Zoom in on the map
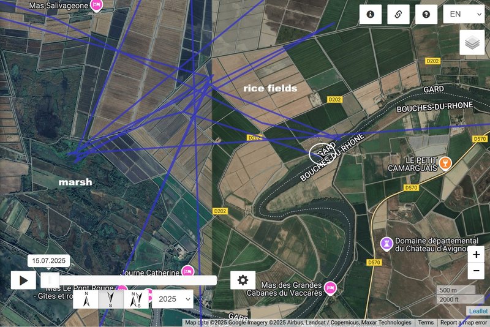Screen dimensions: 490x327 coord(476,255)
